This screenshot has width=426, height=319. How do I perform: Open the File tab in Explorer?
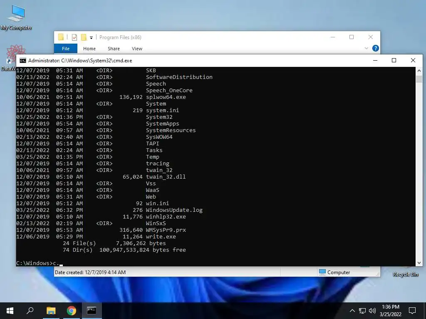pos(65,49)
